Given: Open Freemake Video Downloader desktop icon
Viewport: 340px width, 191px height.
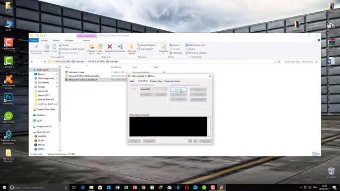Looking at the screenshot, I should click(8, 134).
